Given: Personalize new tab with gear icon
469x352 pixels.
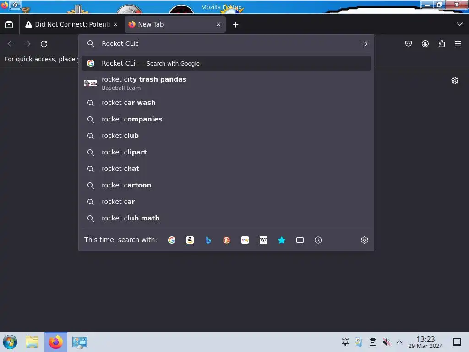Looking at the screenshot, I should 455,81.
